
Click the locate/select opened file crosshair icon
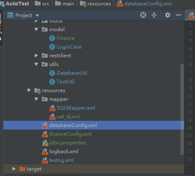point(143,15)
